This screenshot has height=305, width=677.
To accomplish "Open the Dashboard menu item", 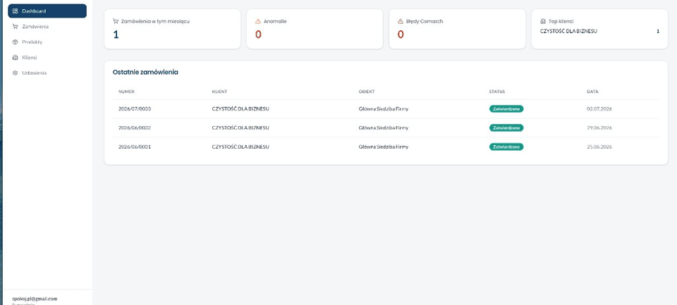I will click(x=47, y=11).
